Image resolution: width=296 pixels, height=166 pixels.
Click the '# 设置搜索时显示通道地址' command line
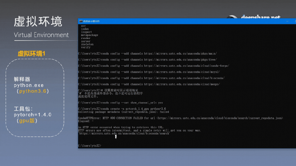[x=108, y=90]
